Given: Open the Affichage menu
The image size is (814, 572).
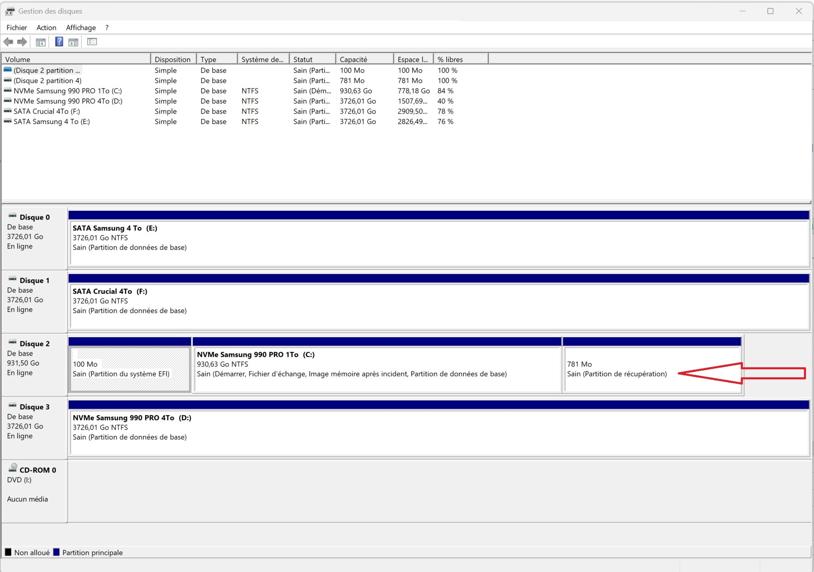Looking at the screenshot, I should (x=81, y=27).
